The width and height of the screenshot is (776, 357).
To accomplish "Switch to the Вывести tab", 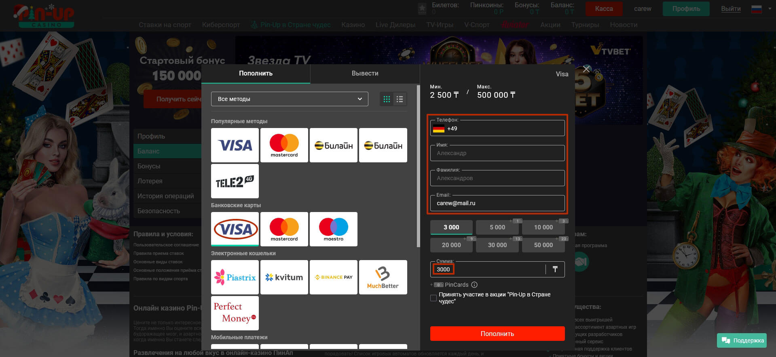I will (365, 73).
